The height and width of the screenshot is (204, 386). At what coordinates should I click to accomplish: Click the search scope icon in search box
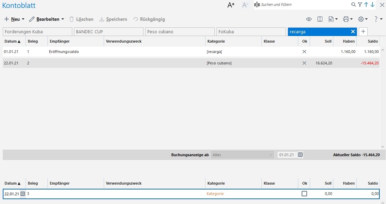pos(257,5)
